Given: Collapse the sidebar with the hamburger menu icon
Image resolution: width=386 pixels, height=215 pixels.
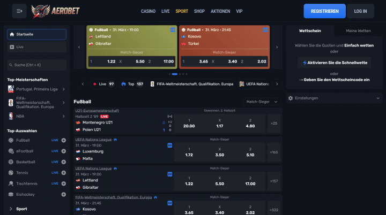Looking at the screenshot, I should tap(20, 11).
